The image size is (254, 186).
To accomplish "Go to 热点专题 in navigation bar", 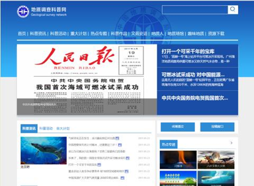I will 98,34.
